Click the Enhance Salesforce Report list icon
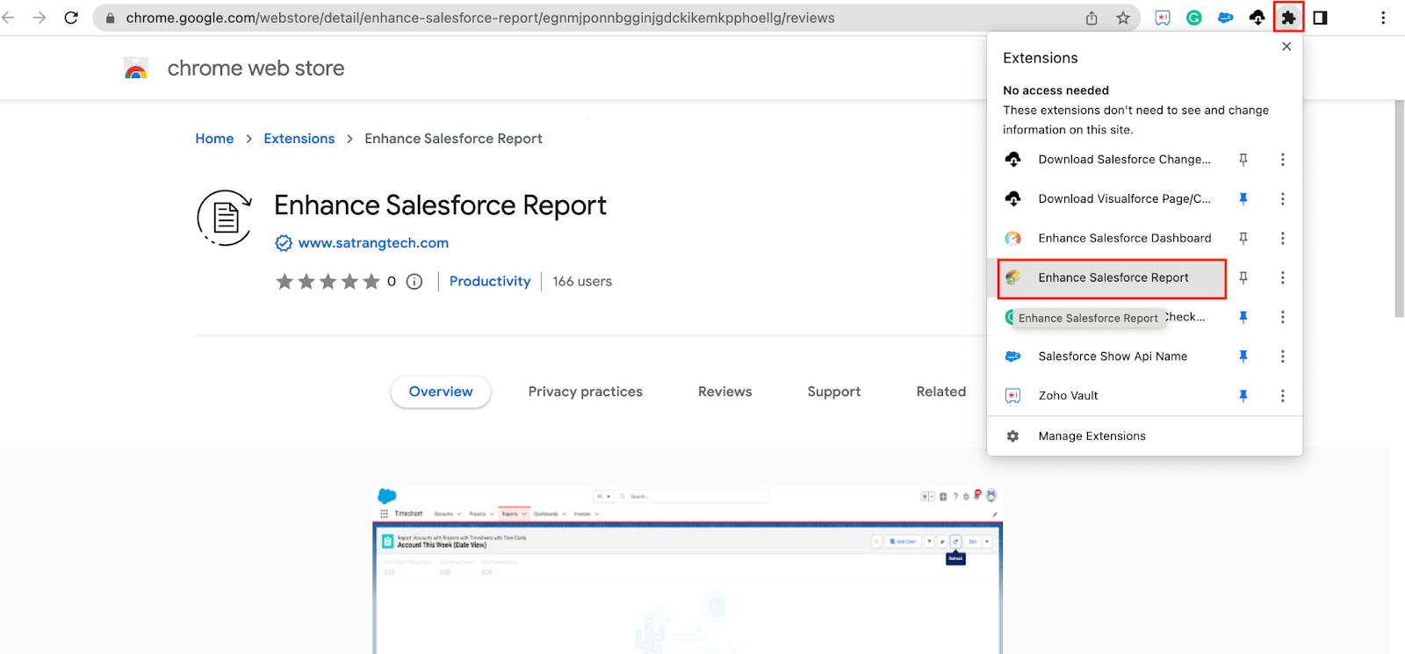This screenshot has height=654, width=1405. tap(1012, 277)
